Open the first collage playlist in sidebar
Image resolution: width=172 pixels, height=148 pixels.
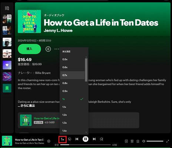coord(7,19)
